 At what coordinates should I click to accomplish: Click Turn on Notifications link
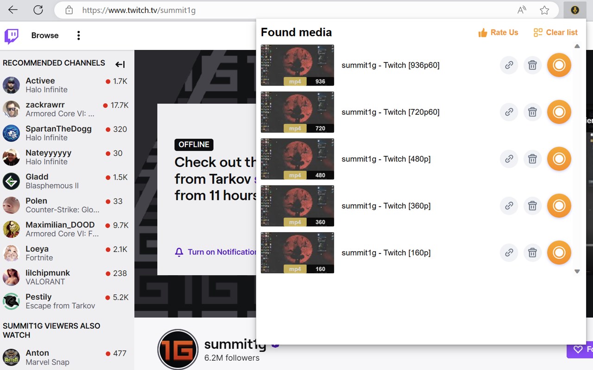pyautogui.click(x=215, y=252)
